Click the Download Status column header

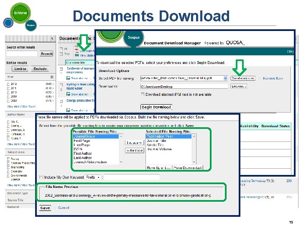[275, 126]
